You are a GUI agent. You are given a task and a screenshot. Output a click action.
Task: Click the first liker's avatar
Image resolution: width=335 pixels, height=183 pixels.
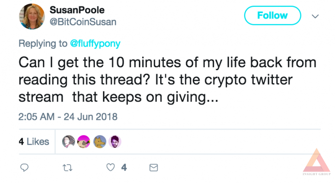click(69, 142)
